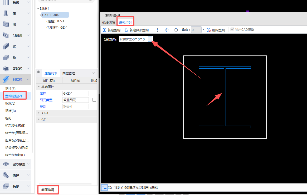Select 桁架楼承板(B) in the list
307x195 pixels.
(x=15, y=126)
